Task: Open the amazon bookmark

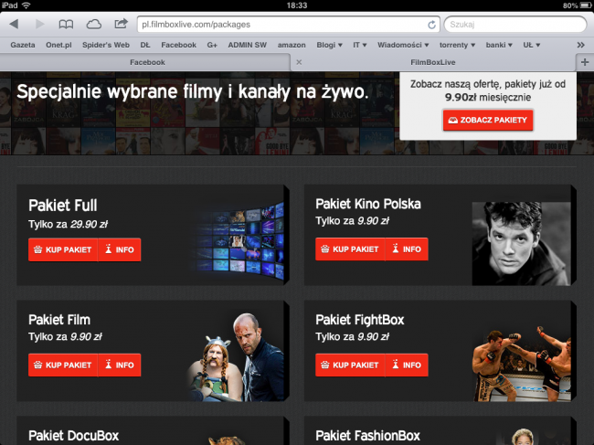Action: (x=292, y=45)
